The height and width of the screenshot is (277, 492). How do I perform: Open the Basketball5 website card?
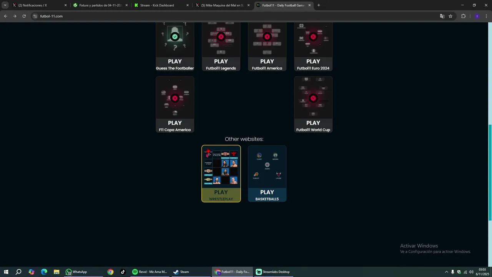click(x=267, y=174)
